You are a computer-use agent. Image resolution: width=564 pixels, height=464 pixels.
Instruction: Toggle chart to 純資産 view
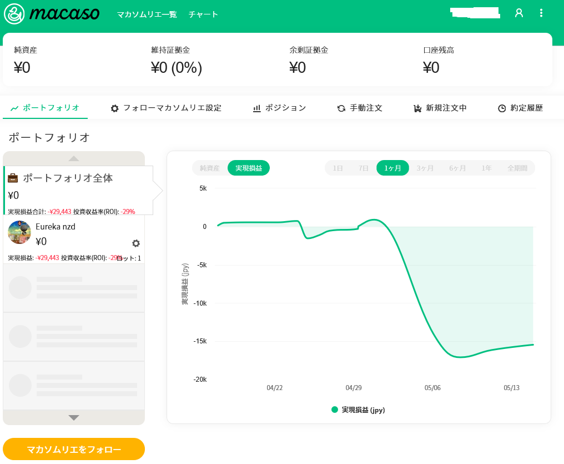pos(210,168)
